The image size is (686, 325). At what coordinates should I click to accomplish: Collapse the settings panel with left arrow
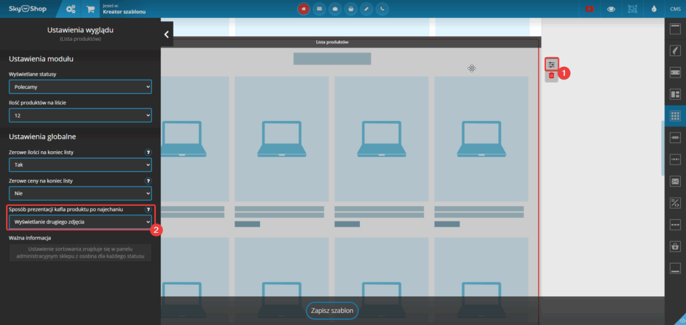pos(166,34)
